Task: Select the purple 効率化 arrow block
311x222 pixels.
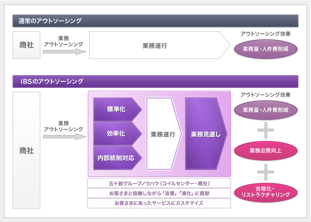Action: coord(116,133)
